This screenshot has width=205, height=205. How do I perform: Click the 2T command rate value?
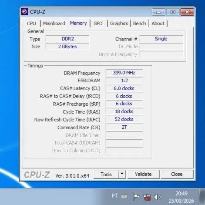(124, 127)
